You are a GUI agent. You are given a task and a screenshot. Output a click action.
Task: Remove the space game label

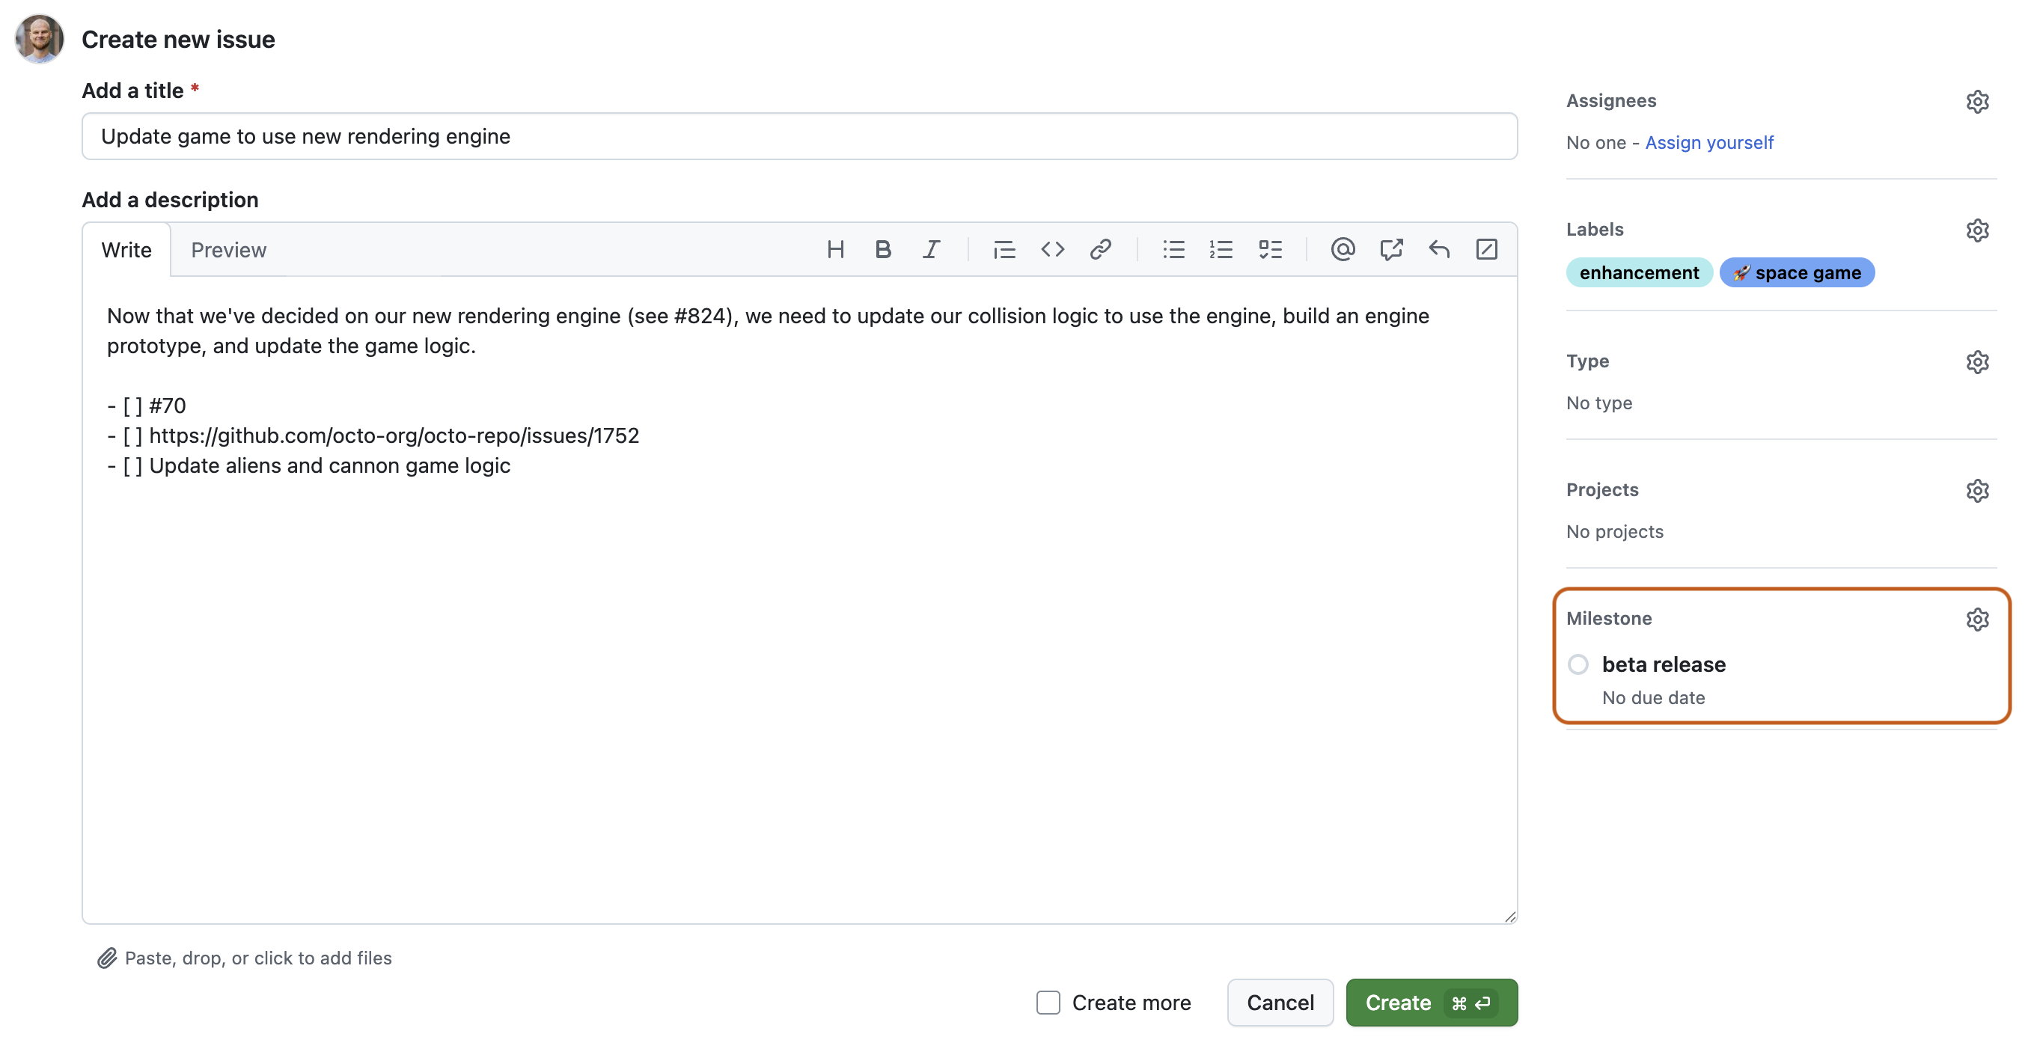click(x=1797, y=272)
